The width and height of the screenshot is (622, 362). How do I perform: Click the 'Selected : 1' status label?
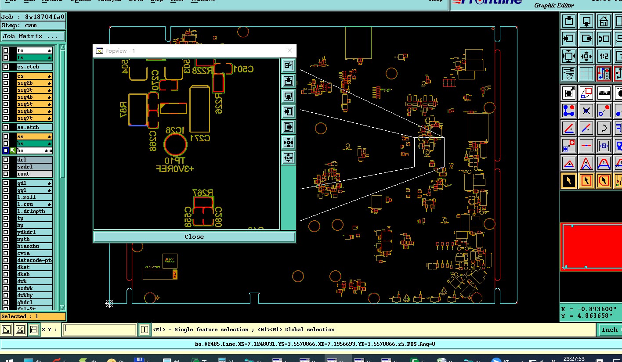(x=33, y=316)
